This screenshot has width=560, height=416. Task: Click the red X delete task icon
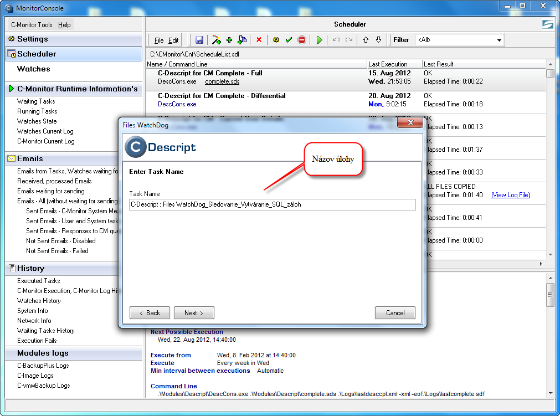tap(259, 40)
